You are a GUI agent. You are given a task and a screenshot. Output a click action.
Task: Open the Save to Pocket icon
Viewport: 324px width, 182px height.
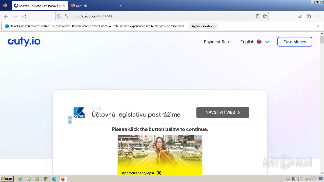coord(300,16)
